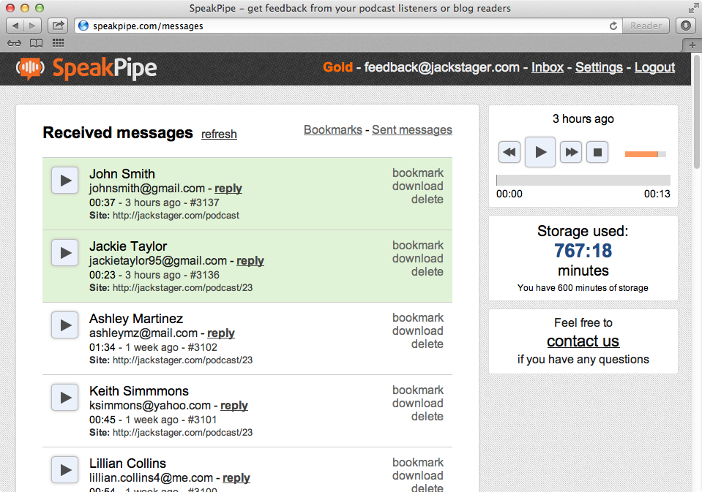Delete Ashley Martinez's message
702x492 pixels.
pyautogui.click(x=427, y=344)
